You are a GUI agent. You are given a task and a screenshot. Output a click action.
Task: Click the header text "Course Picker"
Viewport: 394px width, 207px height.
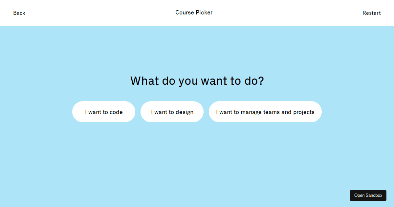194,12
